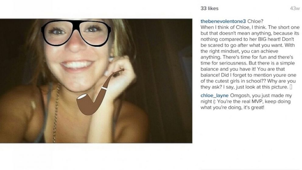
Task: Click the word "Chloe?" after username
Action: (255, 21)
